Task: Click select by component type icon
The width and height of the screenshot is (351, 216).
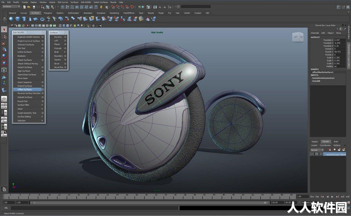Action: [x=52, y=7]
